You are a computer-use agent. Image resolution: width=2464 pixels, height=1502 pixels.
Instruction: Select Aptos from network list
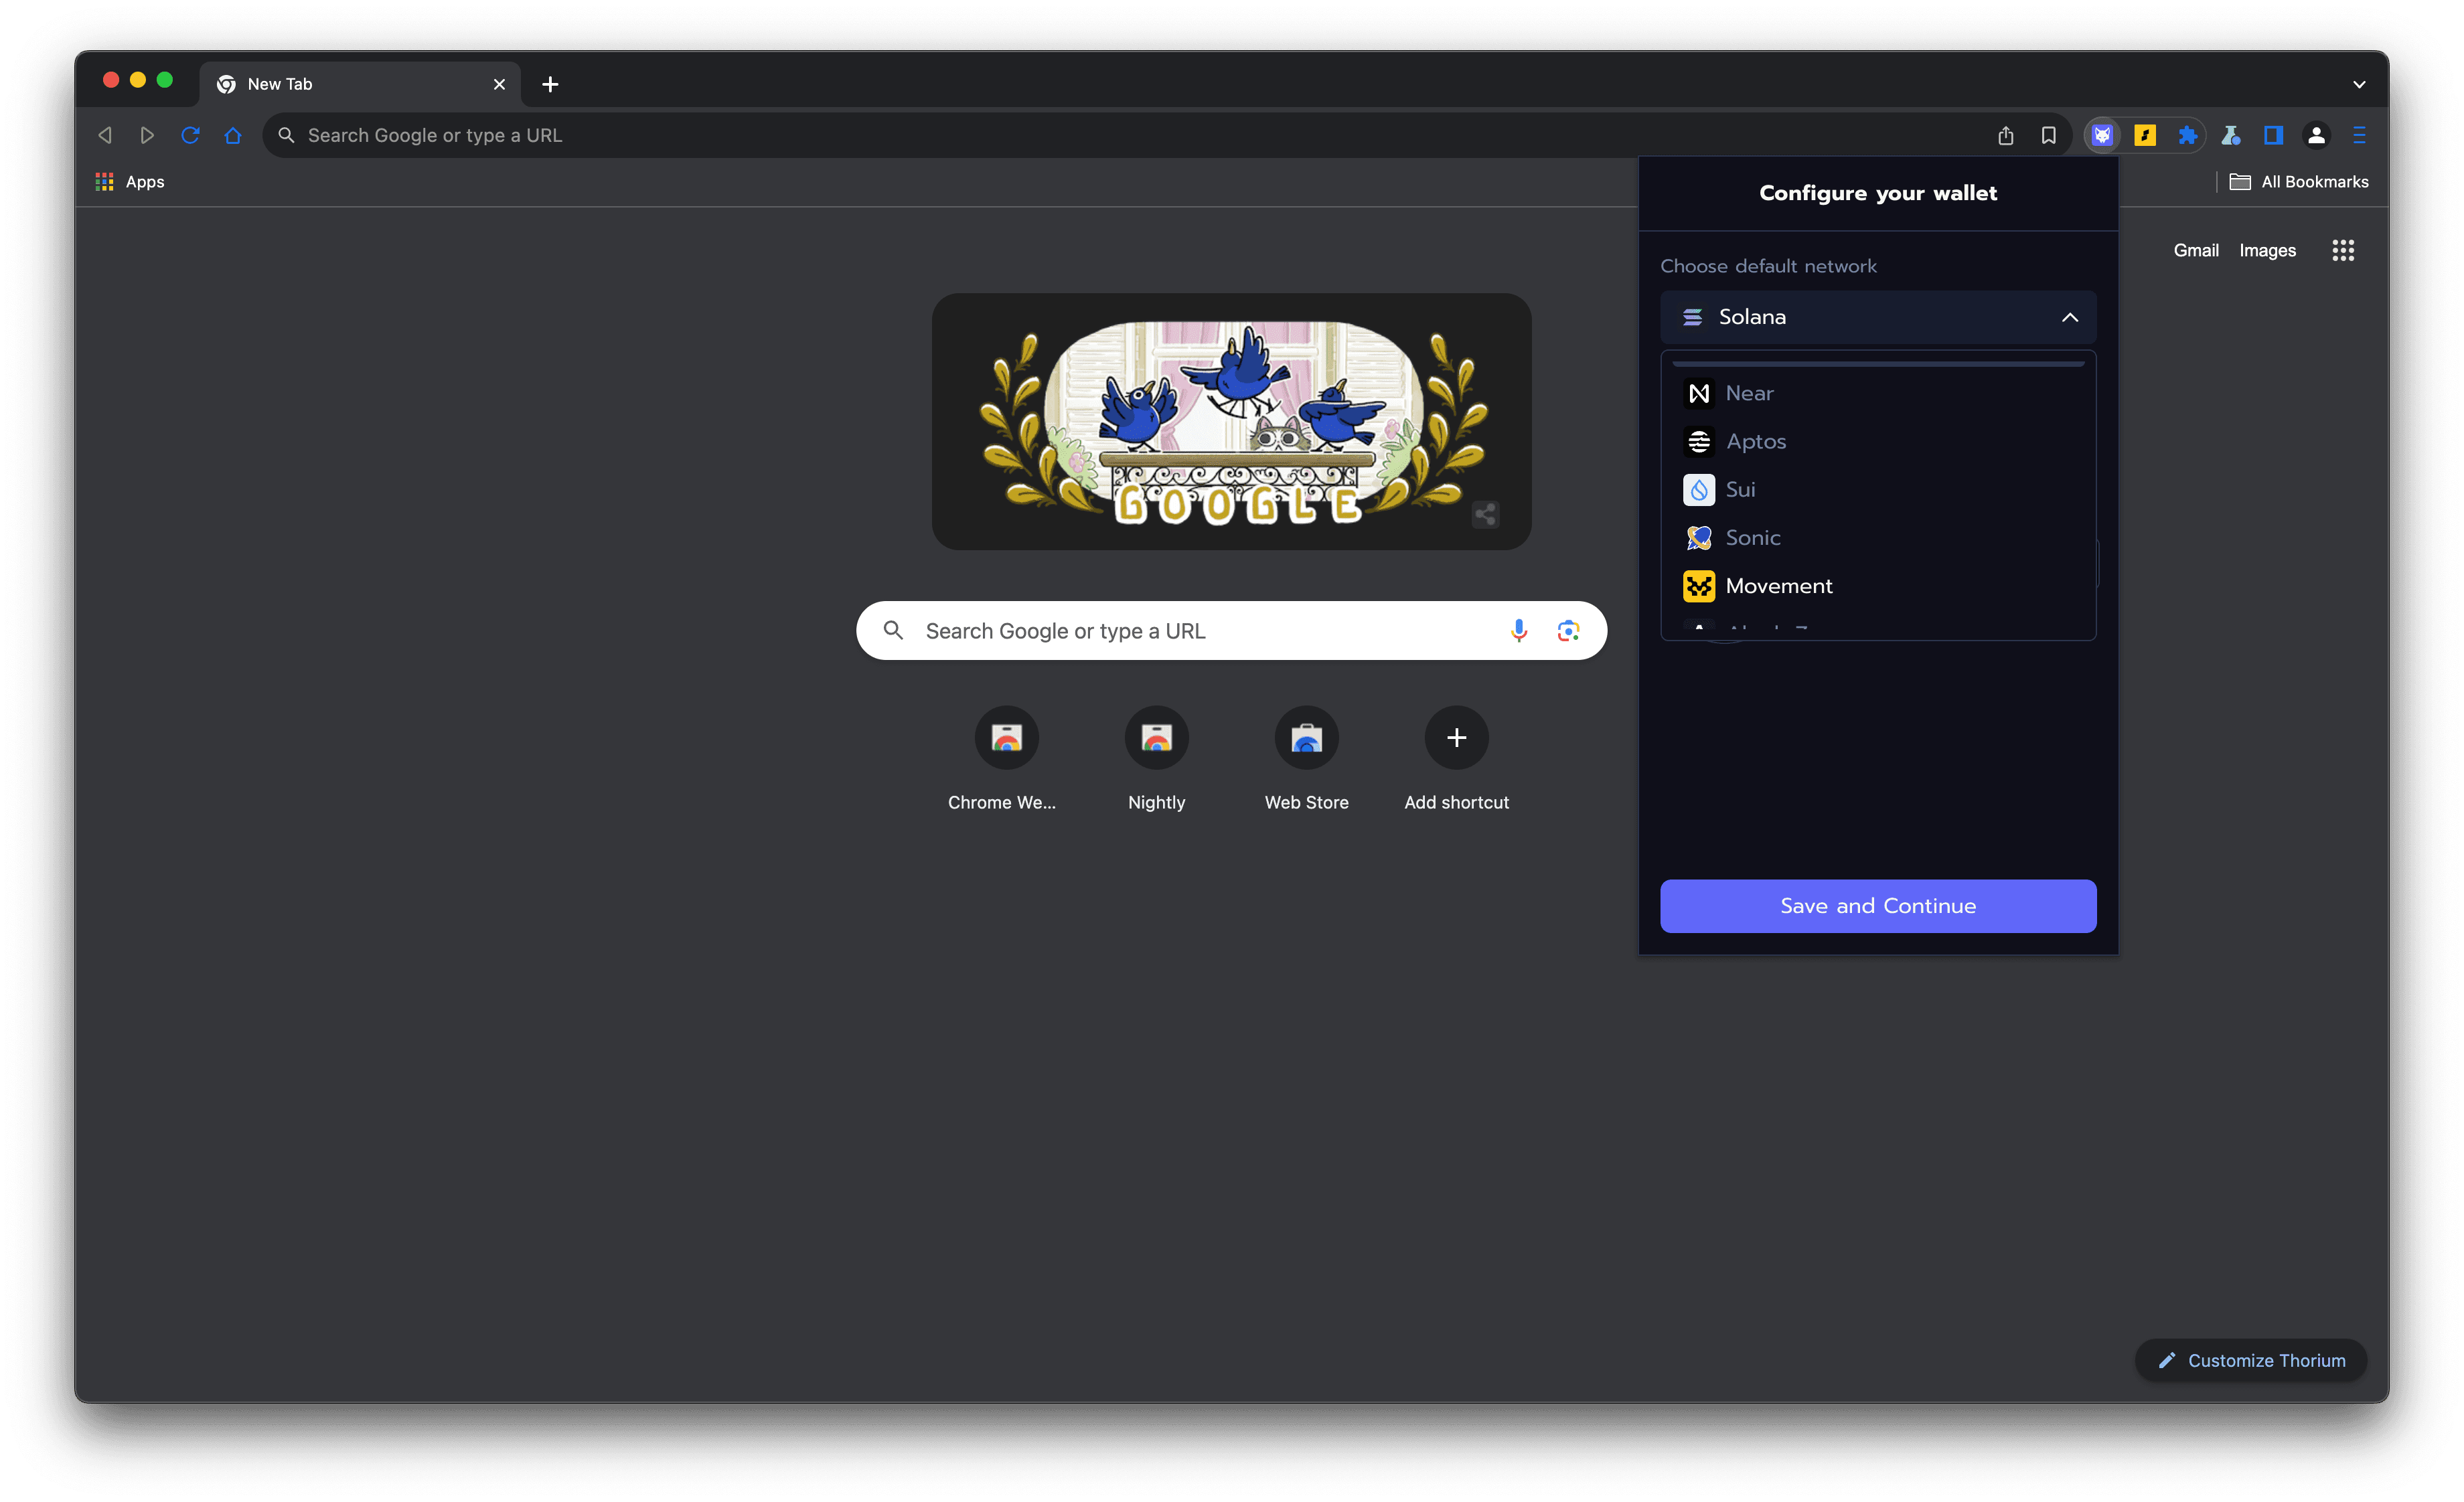click(1878, 440)
